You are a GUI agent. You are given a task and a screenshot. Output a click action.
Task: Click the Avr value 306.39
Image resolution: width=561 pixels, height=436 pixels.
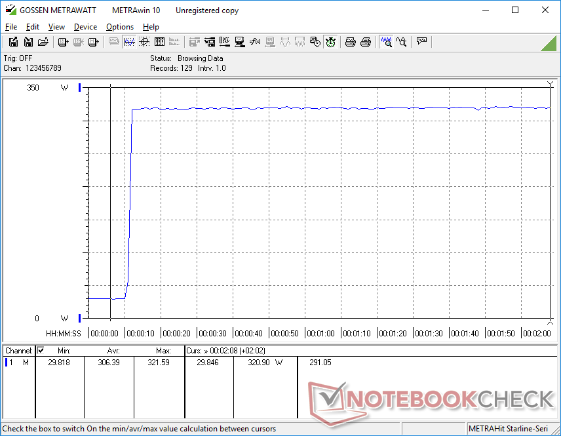(109, 363)
